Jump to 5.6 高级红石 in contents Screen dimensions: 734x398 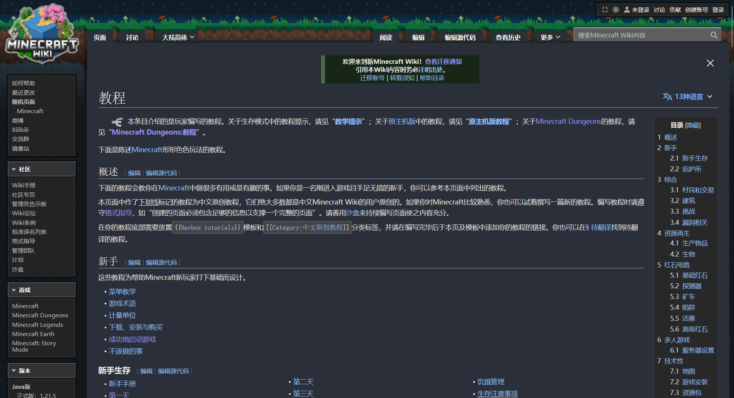pos(689,329)
